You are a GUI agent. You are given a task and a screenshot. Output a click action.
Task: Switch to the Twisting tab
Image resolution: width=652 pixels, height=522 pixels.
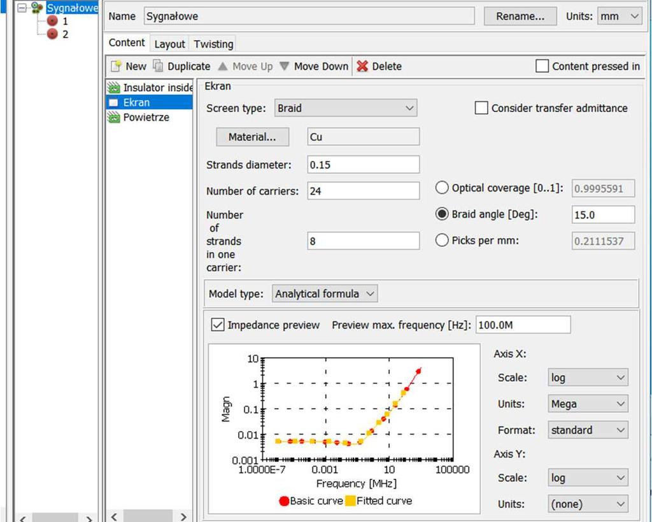coord(213,44)
